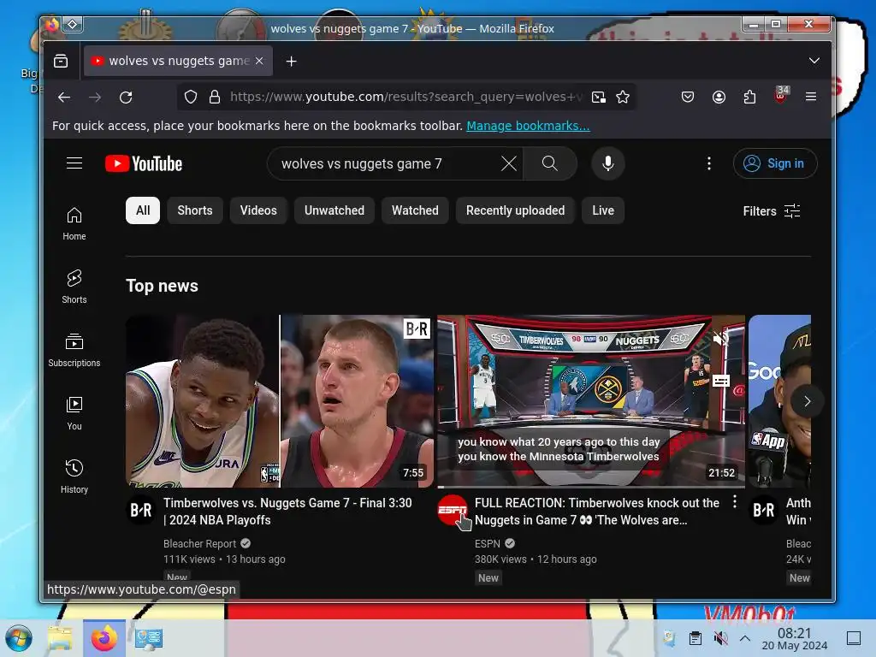Open the You section in the sidebar
This screenshot has height=657, width=876.
tap(74, 413)
